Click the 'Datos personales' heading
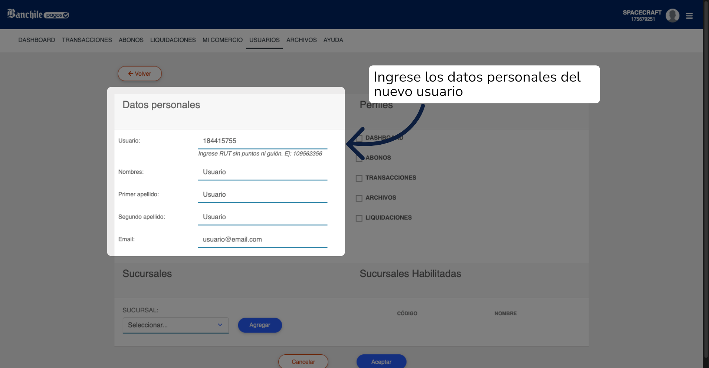The width and height of the screenshot is (709, 368). click(x=161, y=105)
